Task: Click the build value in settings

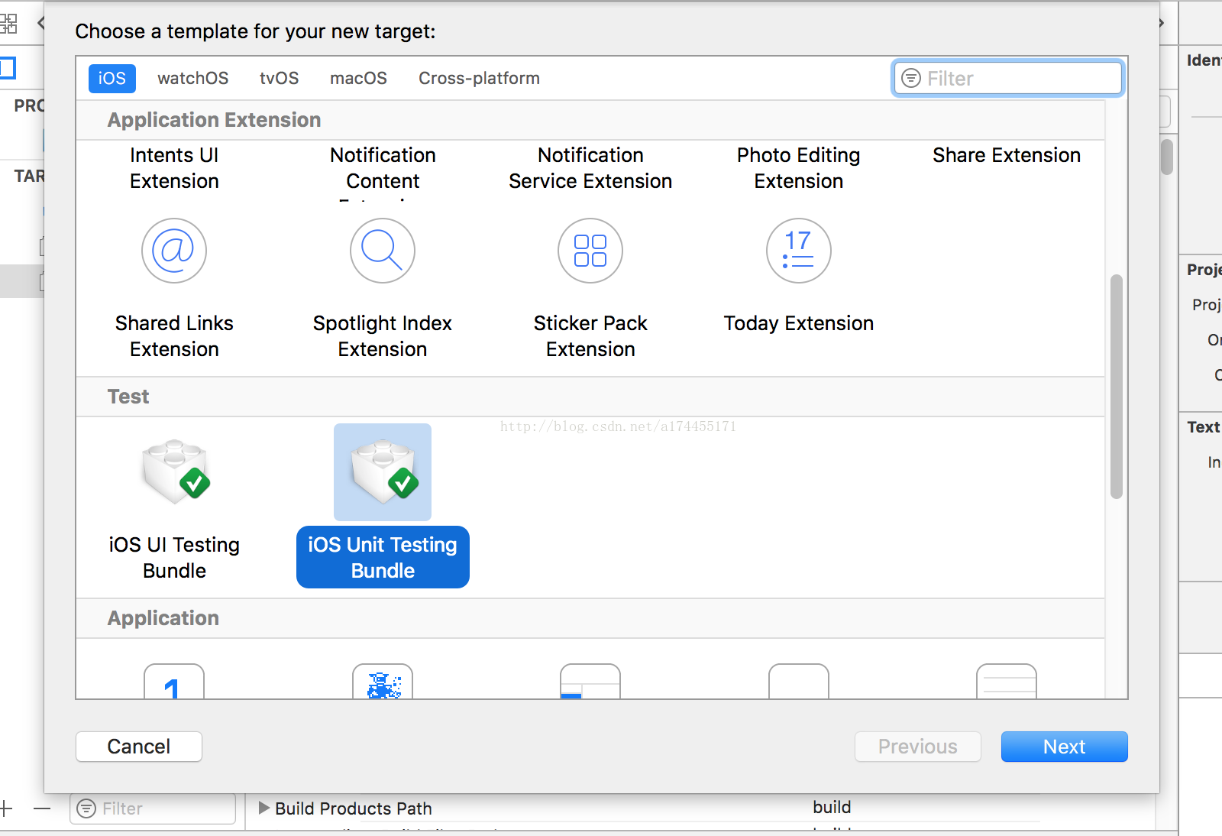Action: [832, 807]
